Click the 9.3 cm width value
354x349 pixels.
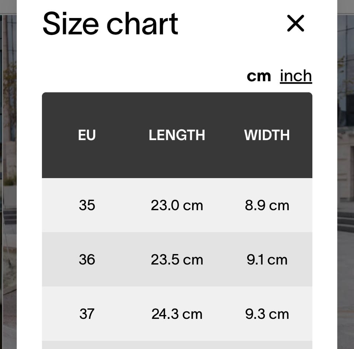[x=267, y=314]
